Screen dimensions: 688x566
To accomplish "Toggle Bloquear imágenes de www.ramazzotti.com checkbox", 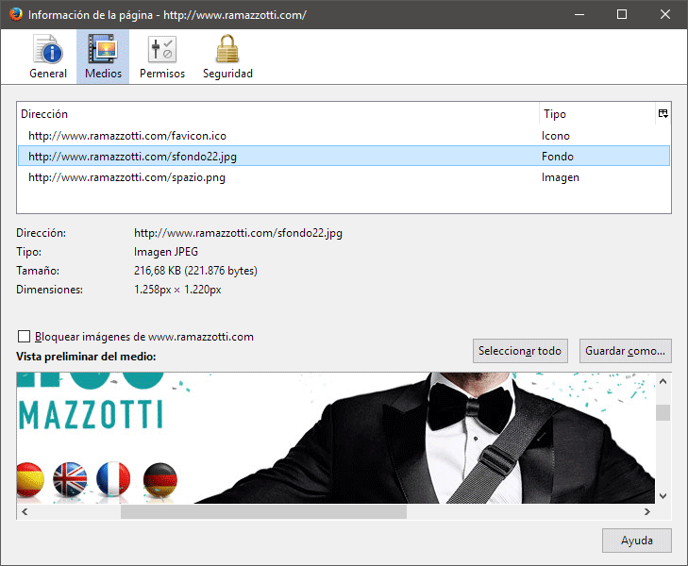I will 24,336.
